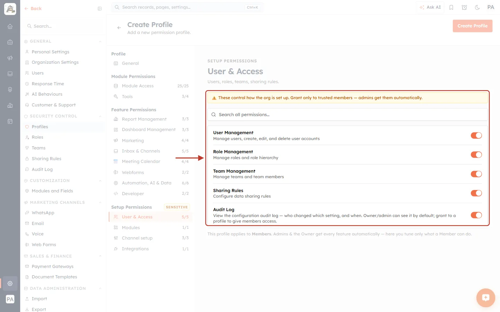Open Channel setup permissions tab
This screenshot has height=312, width=500.
(151, 238)
